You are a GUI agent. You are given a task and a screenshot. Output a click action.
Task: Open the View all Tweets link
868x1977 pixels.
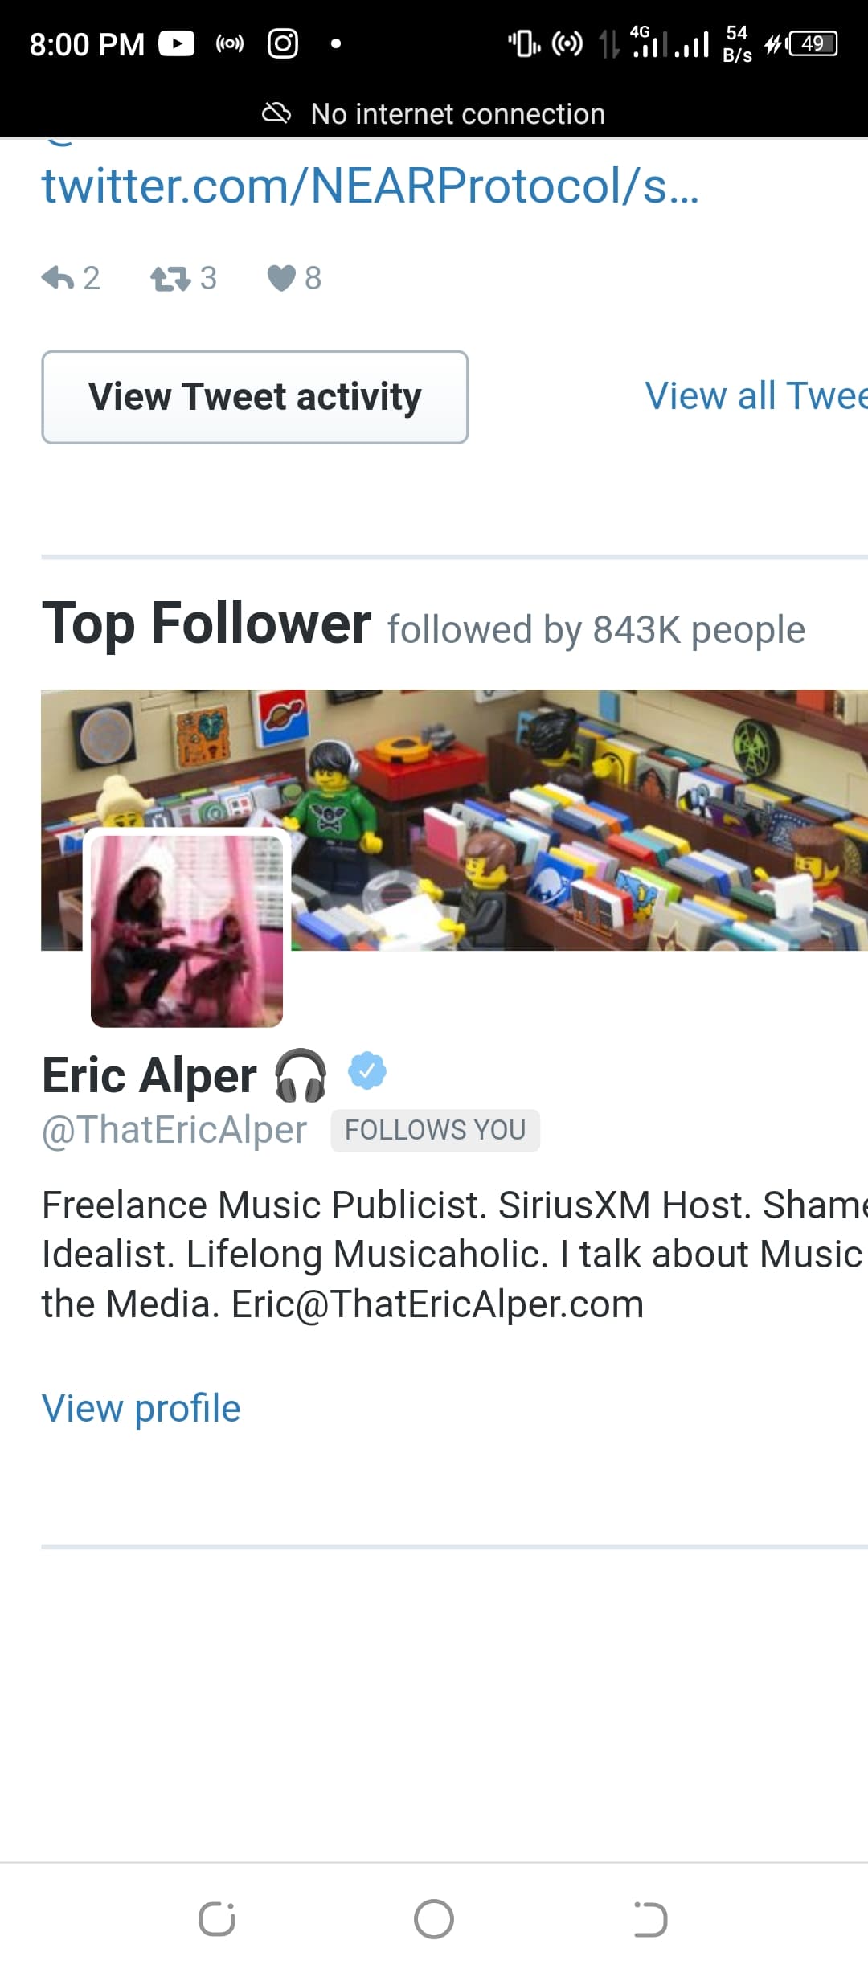[x=756, y=395]
